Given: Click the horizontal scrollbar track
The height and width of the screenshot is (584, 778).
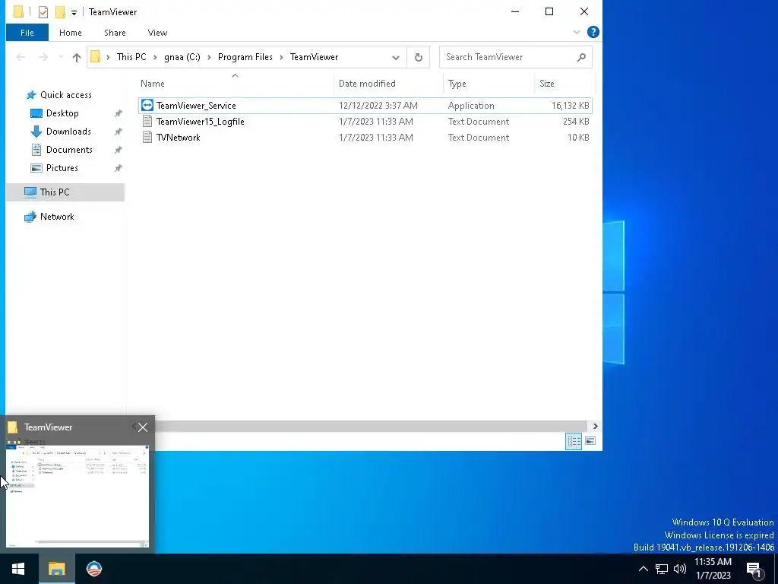Looking at the screenshot, I should (x=372, y=426).
